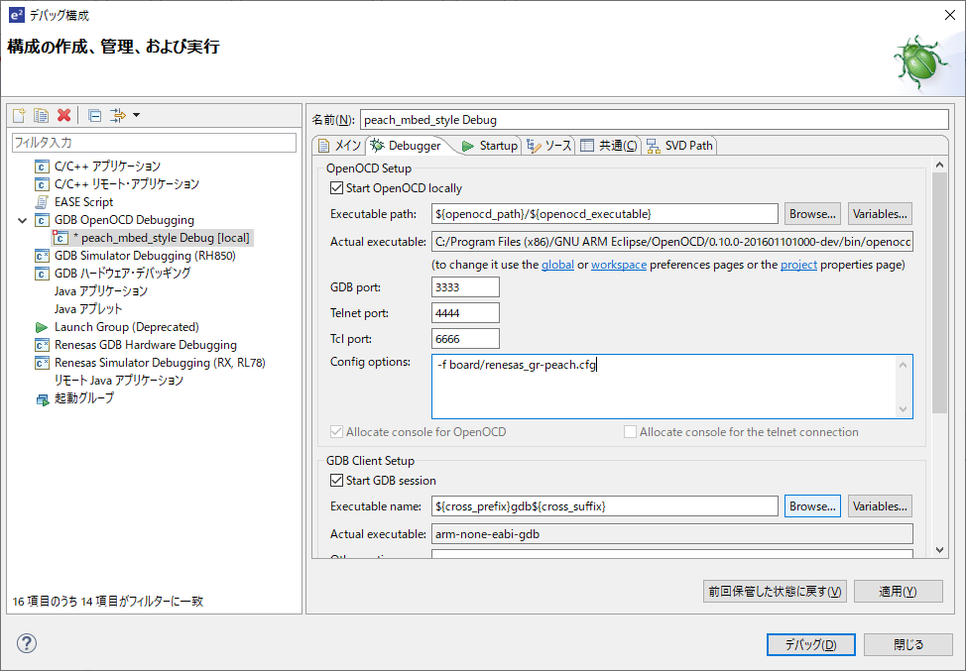Click the C/C++ アプリケーション icon
Image resolution: width=966 pixels, height=671 pixels.
click(42, 167)
